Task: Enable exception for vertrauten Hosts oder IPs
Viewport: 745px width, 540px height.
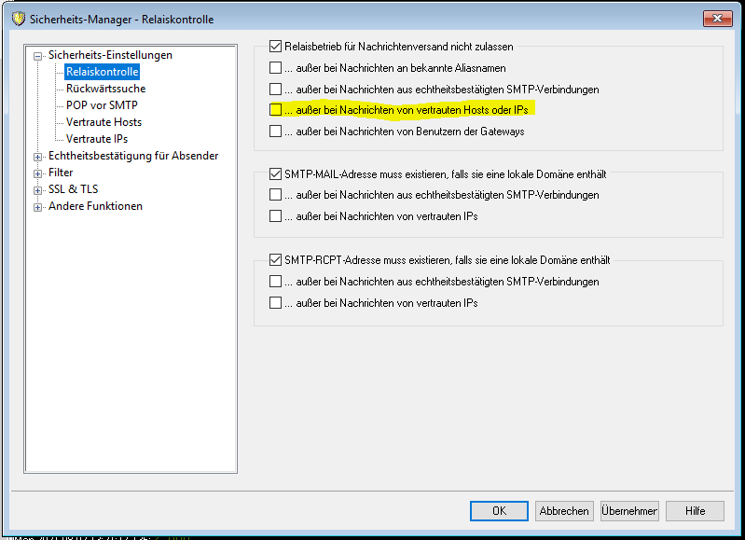Action: coord(275,110)
